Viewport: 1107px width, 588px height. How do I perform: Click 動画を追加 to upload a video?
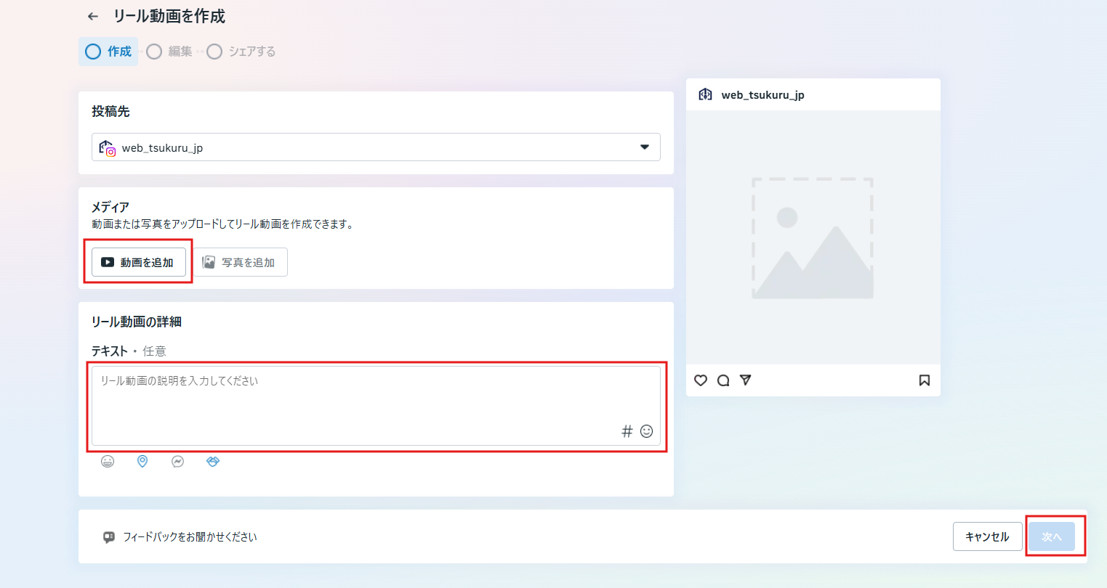pyautogui.click(x=138, y=262)
